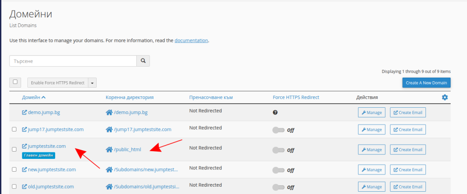Focus the Търсене search field

pyautogui.click(x=73, y=61)
